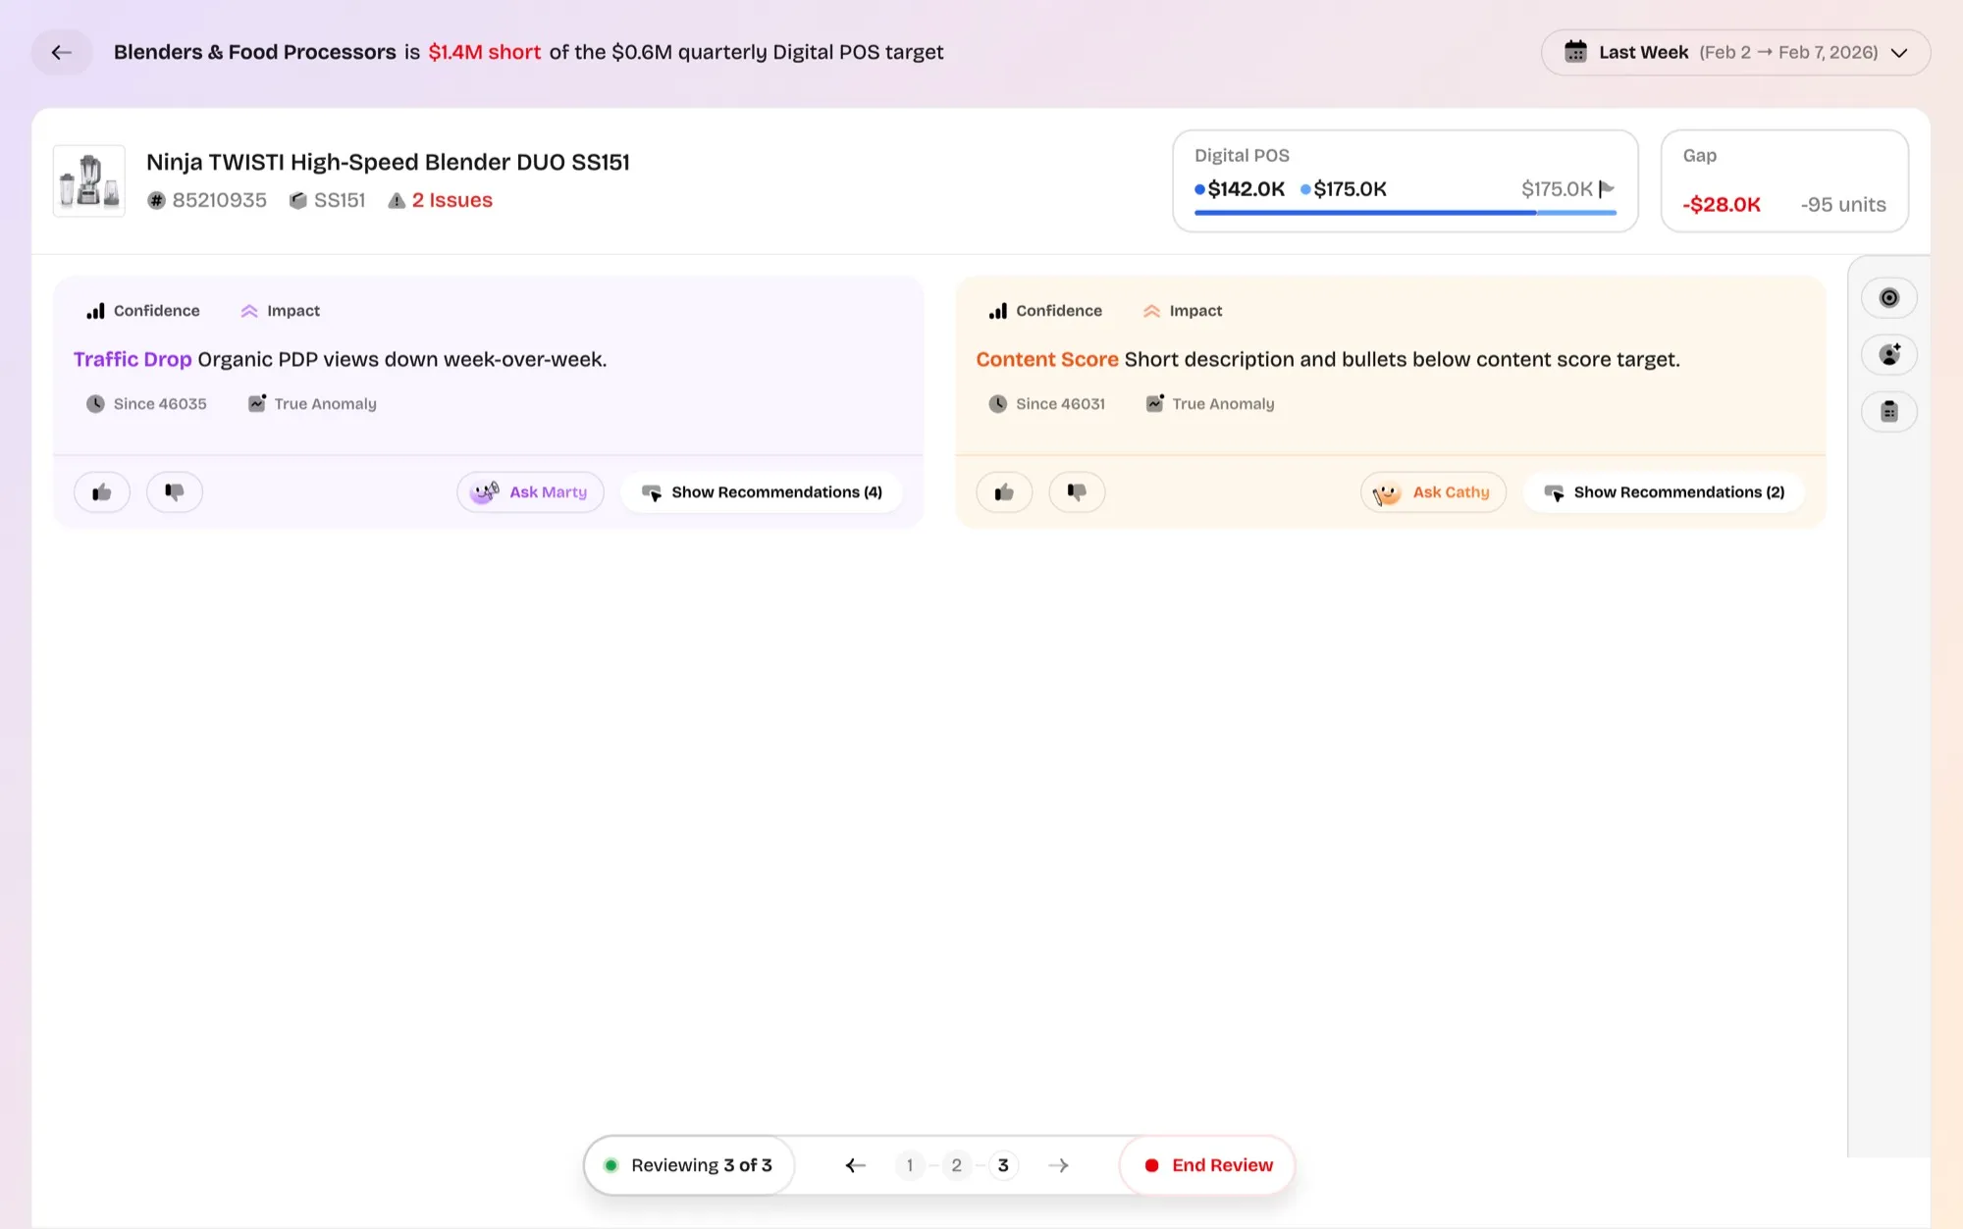Select review page 3

click(x=1003, y=1165)
